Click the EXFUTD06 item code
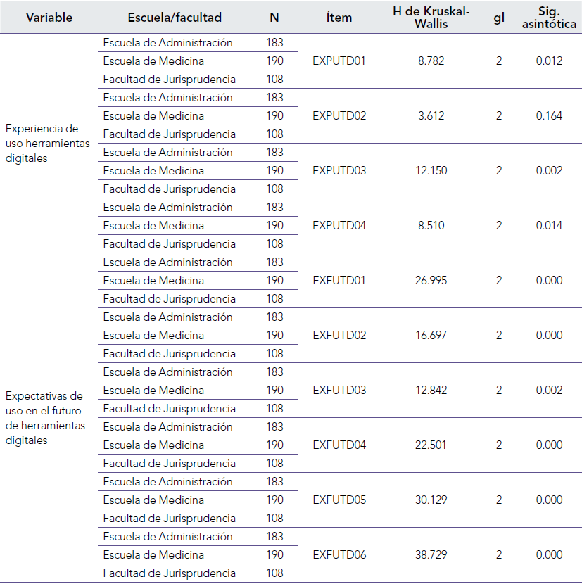This screenshot has height=584, width=582. (339, 555)
